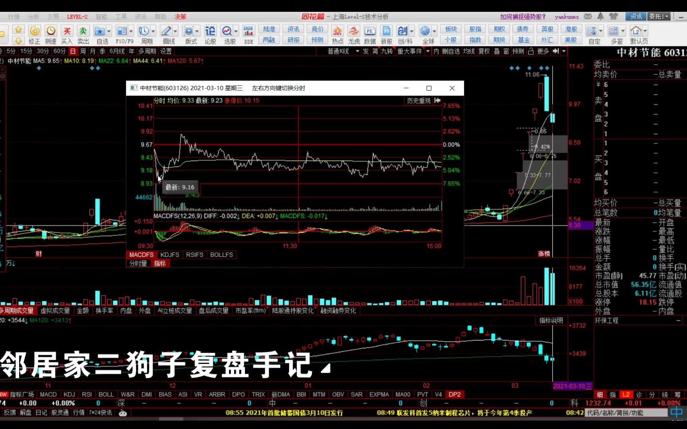Open the LEVEL-2 menu
The image size is (687, 429).
point(77,17)
